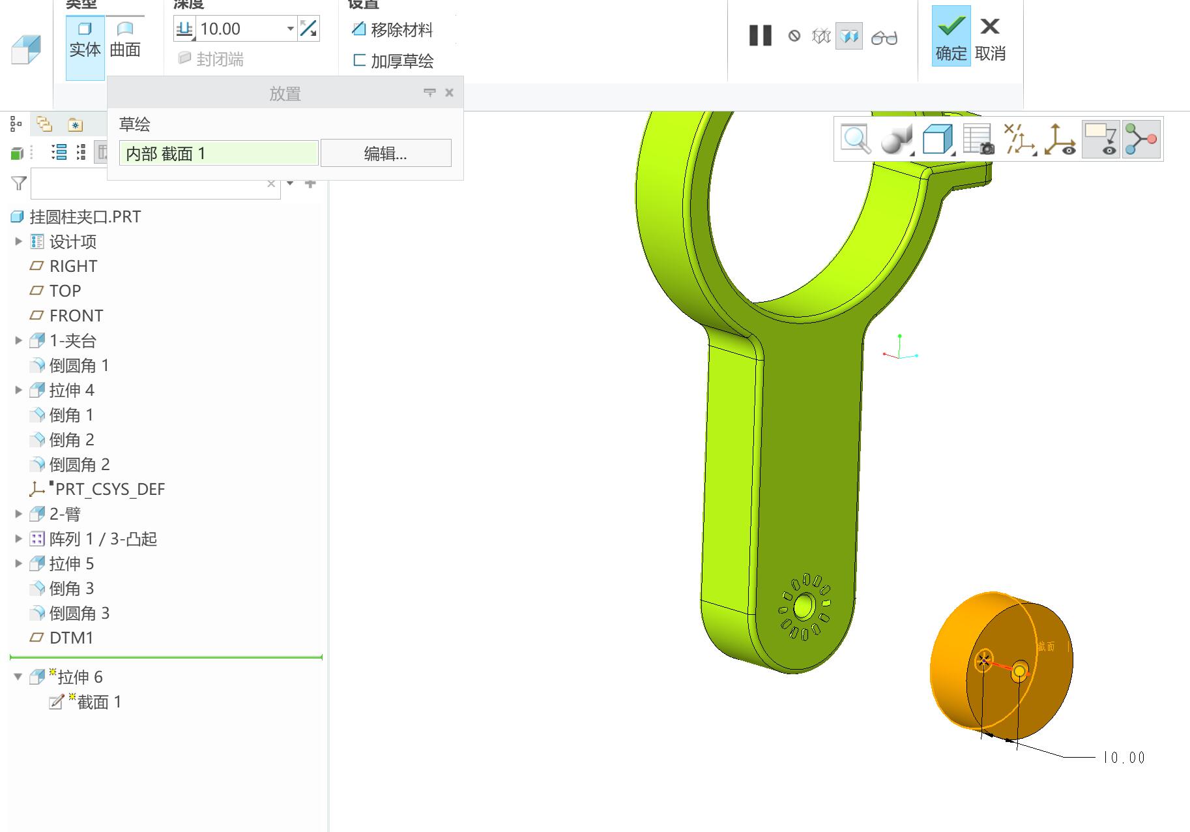Toggle the spin center display icon
This screenshot has height=832, width=1190.
click(1060, 139)
